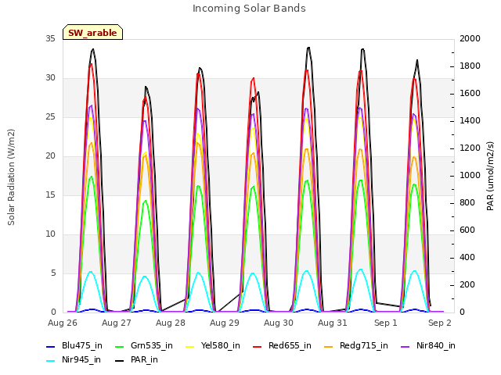Click the Redg715_in legend label
The image size is (501, 375).
(x=364, y=345)
